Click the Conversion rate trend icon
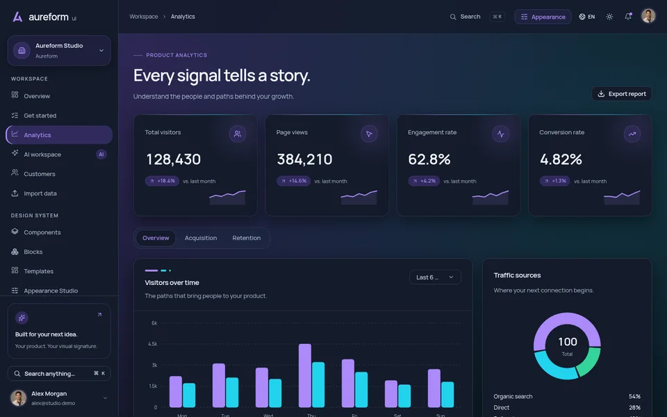This screenshot has width=667, height=417. pos(632,133)
